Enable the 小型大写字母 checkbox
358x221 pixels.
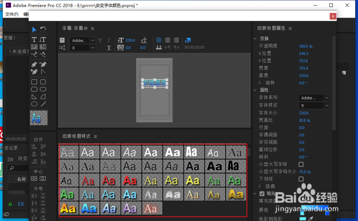(301, 164)
